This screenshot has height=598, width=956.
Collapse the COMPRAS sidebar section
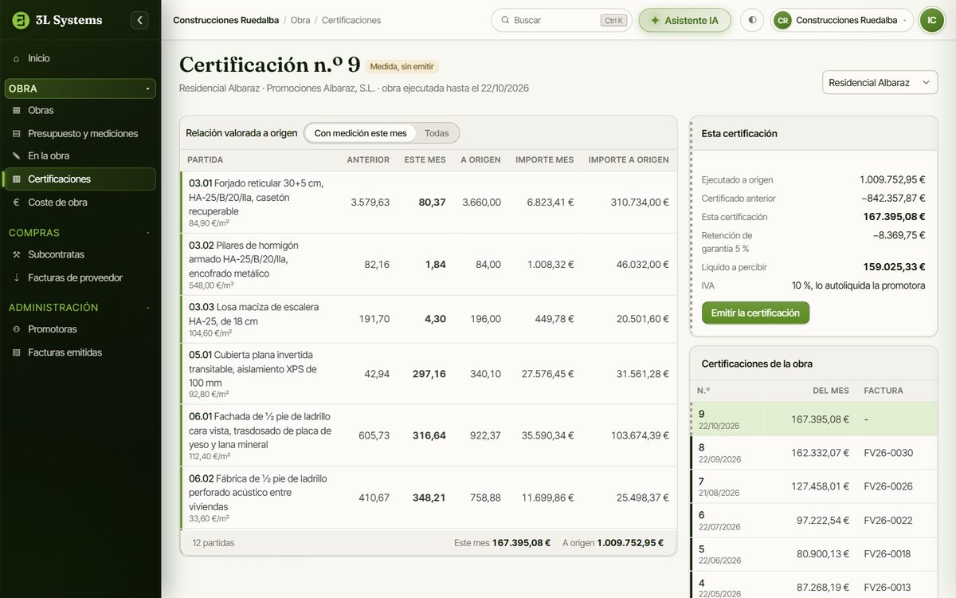(80, 233)
